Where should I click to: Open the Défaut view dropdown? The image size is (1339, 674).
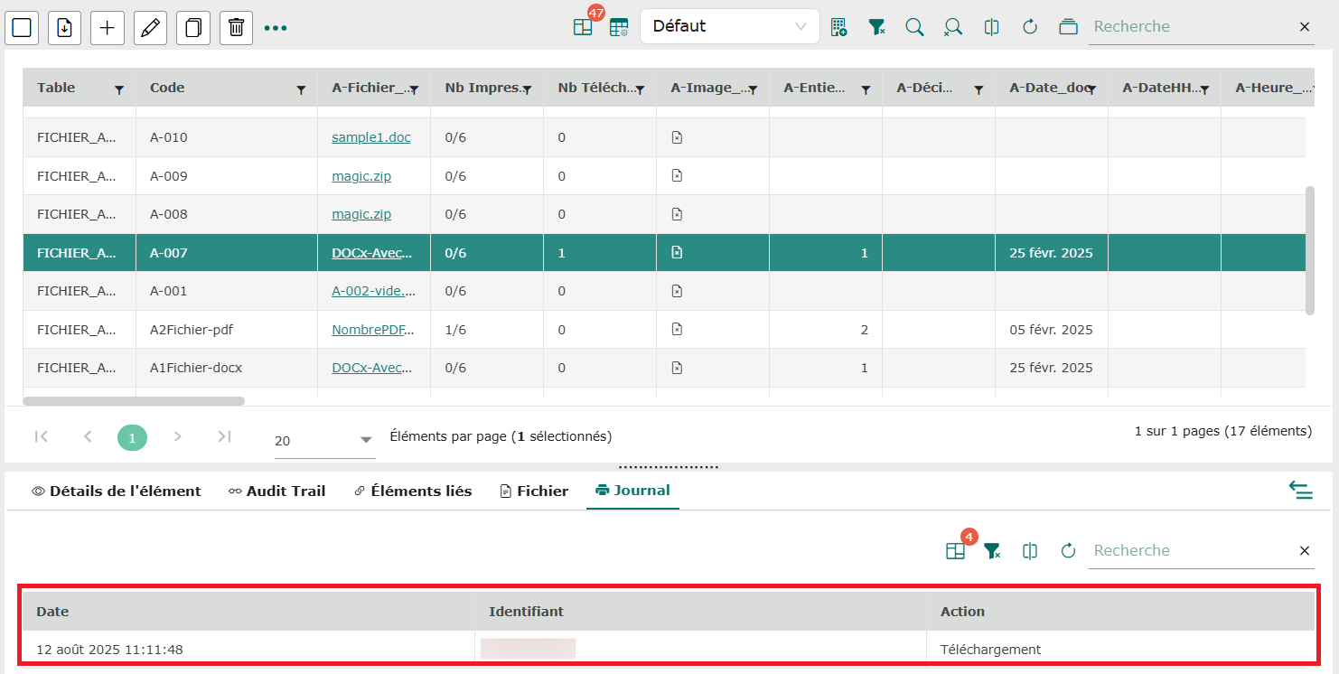click(729, 26)
